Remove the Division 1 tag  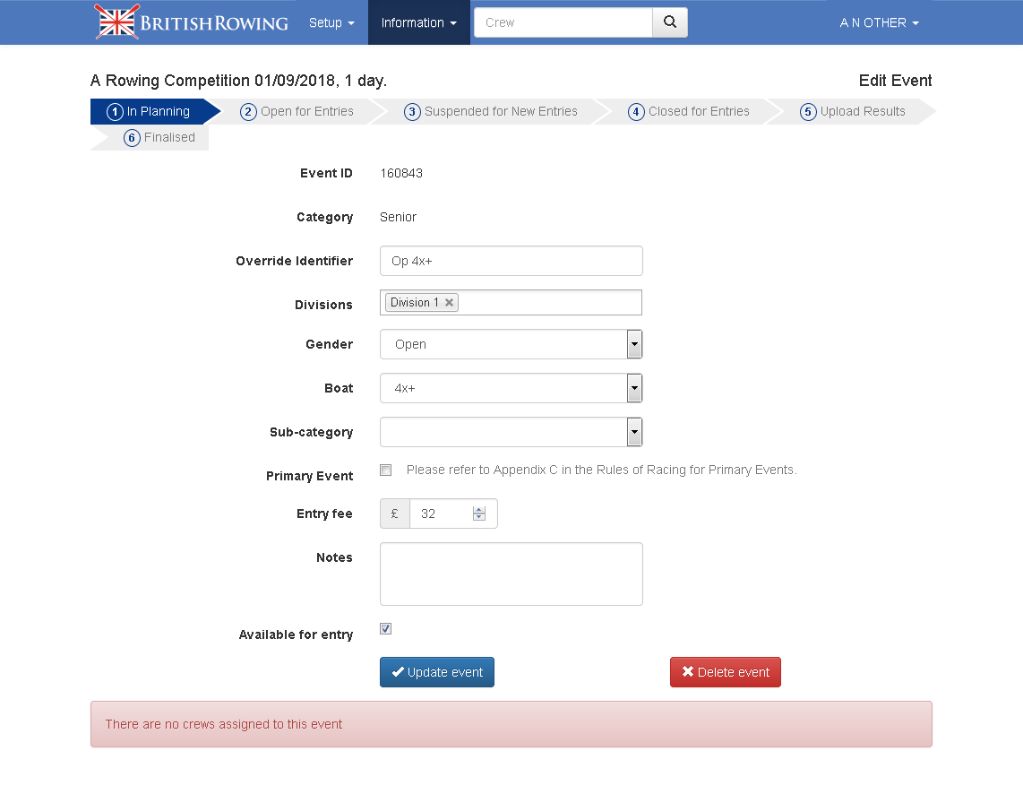(450, 303)
